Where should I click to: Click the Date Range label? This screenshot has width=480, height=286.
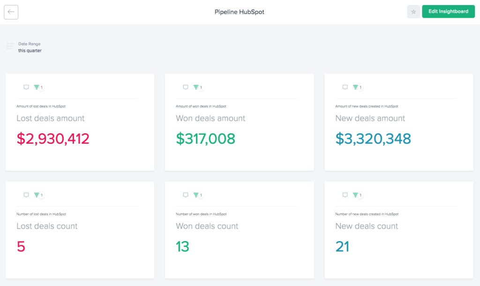[x=30, y=44]
